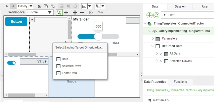Click the left panel collapse handle arrow
This screenshot has height=102, width=214.
tap(2, 75)
